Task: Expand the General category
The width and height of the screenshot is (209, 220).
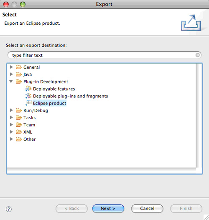Action: point(11,67)
